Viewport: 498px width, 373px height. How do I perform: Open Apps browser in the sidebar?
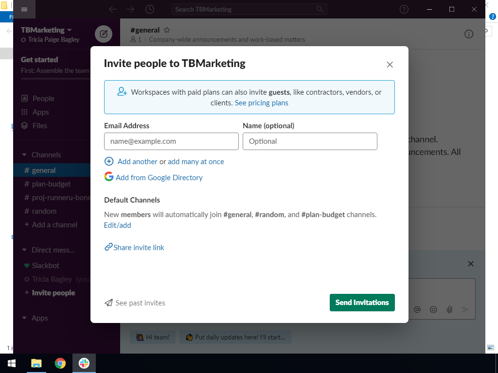(40, 112)
